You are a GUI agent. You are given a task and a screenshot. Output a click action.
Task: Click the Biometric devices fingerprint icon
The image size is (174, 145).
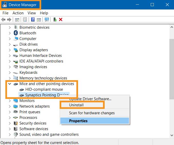[16, 27]
